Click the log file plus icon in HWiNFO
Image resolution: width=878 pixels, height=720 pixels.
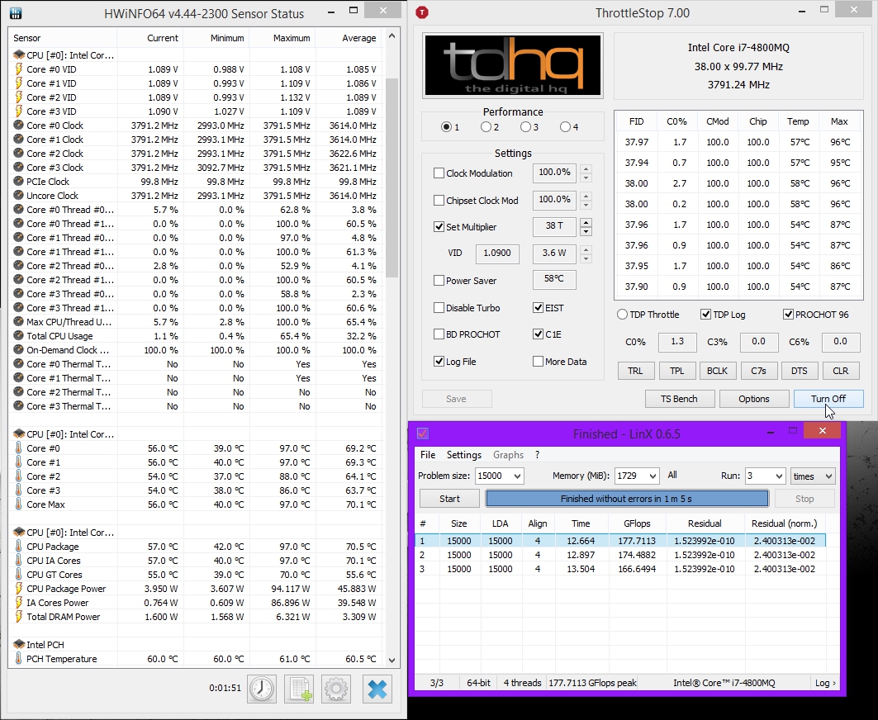299,689
